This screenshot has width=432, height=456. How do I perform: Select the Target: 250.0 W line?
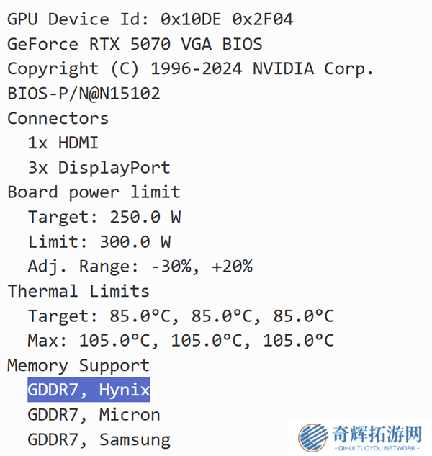[x=104, y=217]
